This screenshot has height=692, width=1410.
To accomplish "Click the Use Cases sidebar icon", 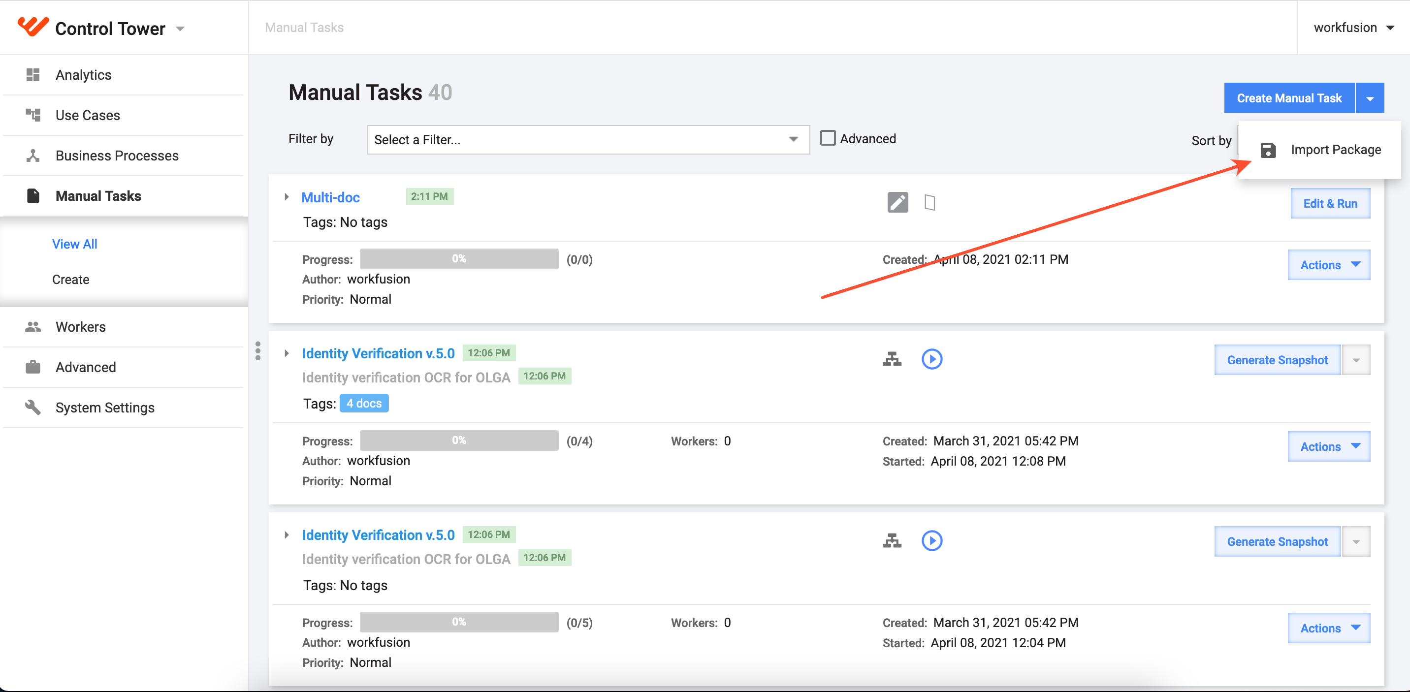I will click(x=33, y=115).
